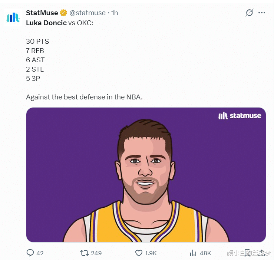Screen dimensions: 274x260
Task: Open the StatMuse display name link
Action: (42, 13)
